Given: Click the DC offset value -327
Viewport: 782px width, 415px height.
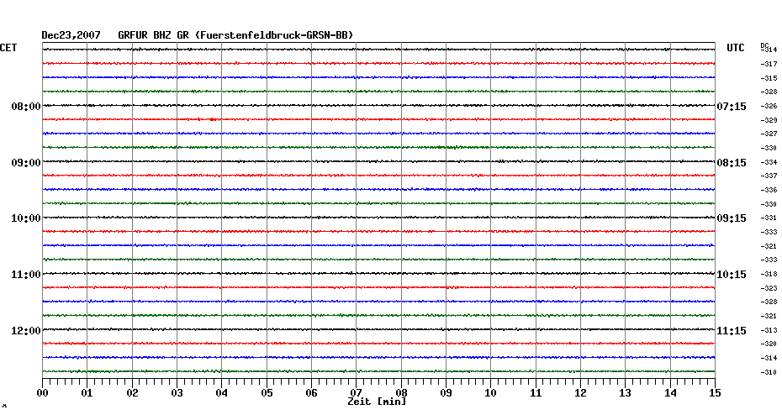Looking at the screenshot, I should coord(769,134).
